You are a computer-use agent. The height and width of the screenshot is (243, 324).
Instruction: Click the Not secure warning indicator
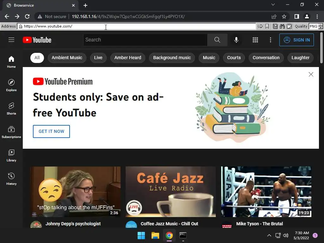pos(52,16)
